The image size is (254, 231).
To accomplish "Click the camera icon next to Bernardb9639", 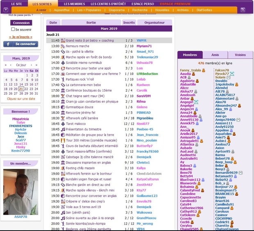I will click(241, 173).
